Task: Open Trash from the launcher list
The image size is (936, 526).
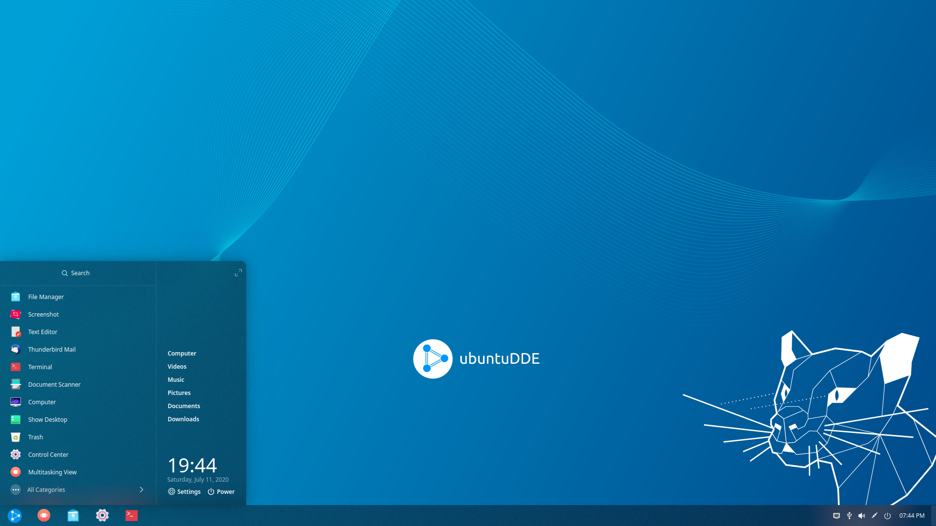Action: (x=78, y=437)
